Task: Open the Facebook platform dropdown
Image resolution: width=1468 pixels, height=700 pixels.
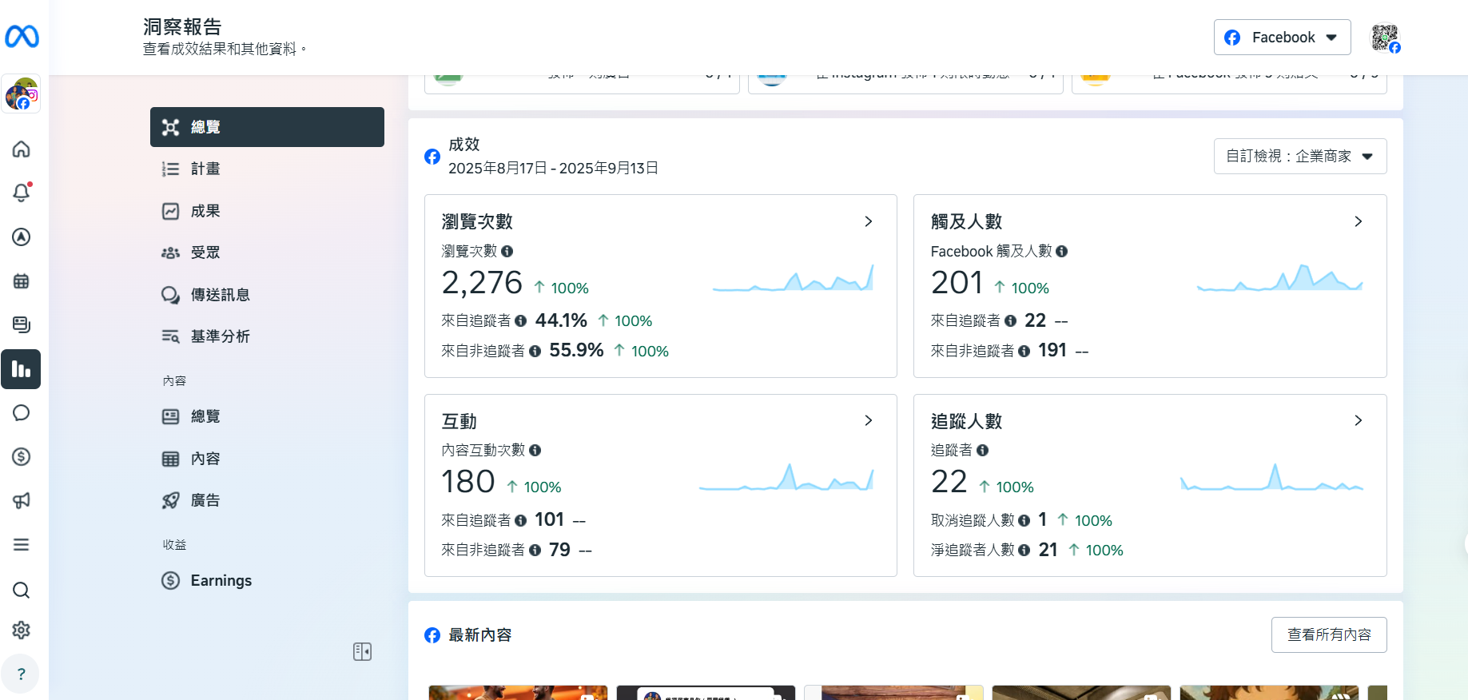Action: pyautogui.click(x=1282, y=38)
